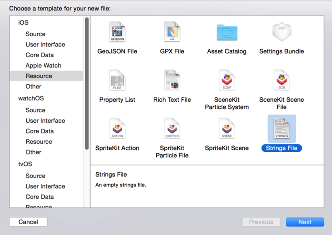
Task: Open Other category under watchOS
Action: (x=33, y=152)
